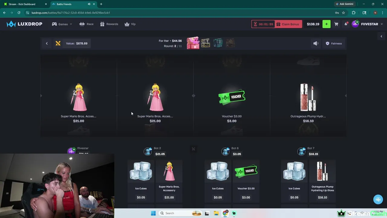Click Bot 6's Ice Cubes card

[218, 181]
